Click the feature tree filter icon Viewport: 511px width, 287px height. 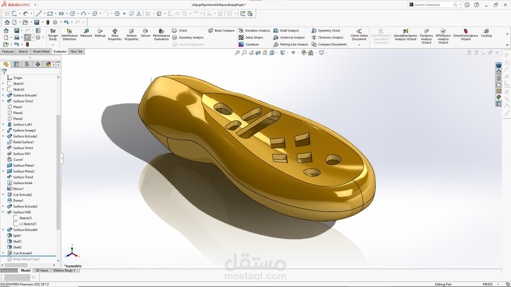click(x=4, y=72)
